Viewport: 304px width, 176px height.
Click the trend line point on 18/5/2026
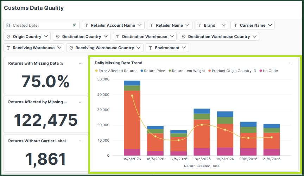[202, 125]
